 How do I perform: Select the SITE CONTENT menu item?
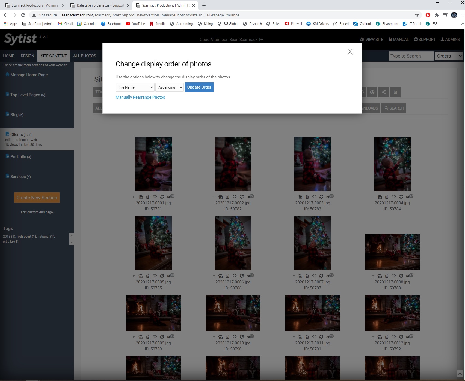coord(54,56)
